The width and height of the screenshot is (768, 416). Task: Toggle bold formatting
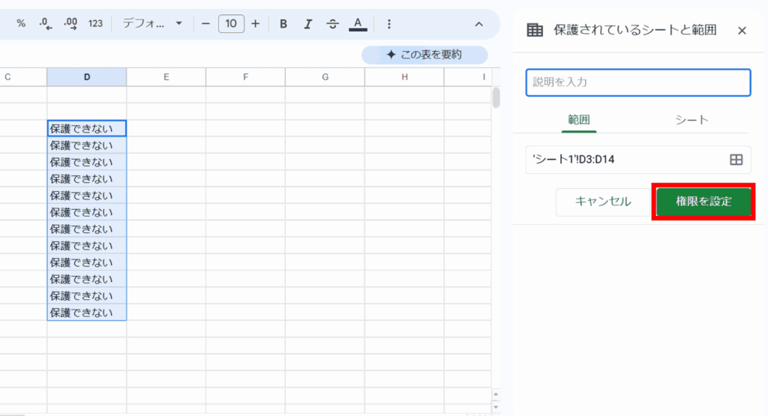283,24
